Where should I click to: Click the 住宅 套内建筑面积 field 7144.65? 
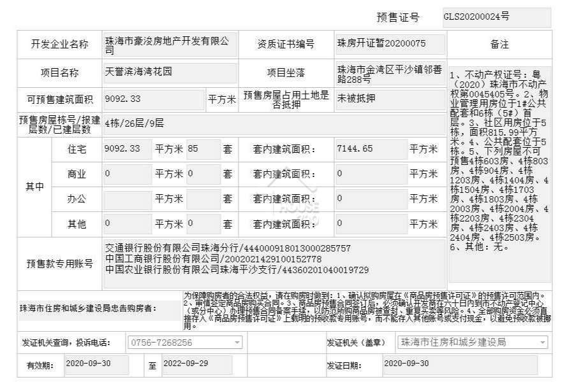coord(372,150)
